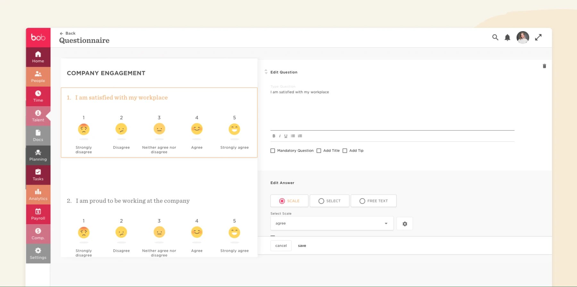Screen dimensions: 577x287
Task: Check the Add Title box
Action: [319, 151]
